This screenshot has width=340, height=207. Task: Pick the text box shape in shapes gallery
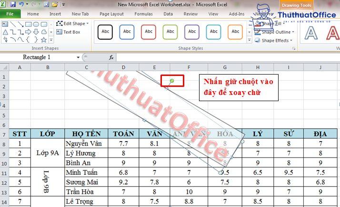pyautogui.click(x=5, y=24)
